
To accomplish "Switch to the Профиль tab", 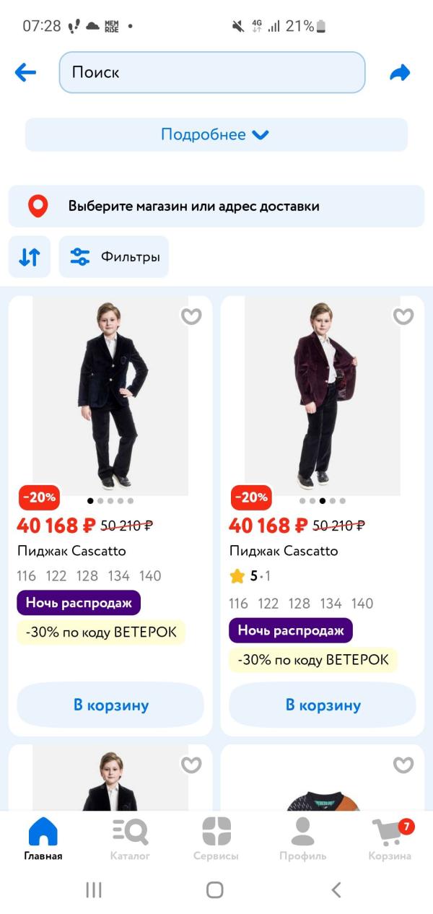I will coord(302,838).
